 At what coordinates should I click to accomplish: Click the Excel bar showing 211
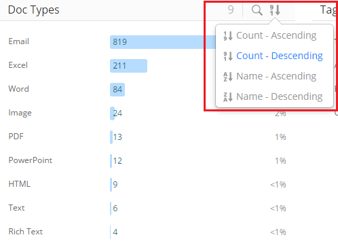coord(128,66)
